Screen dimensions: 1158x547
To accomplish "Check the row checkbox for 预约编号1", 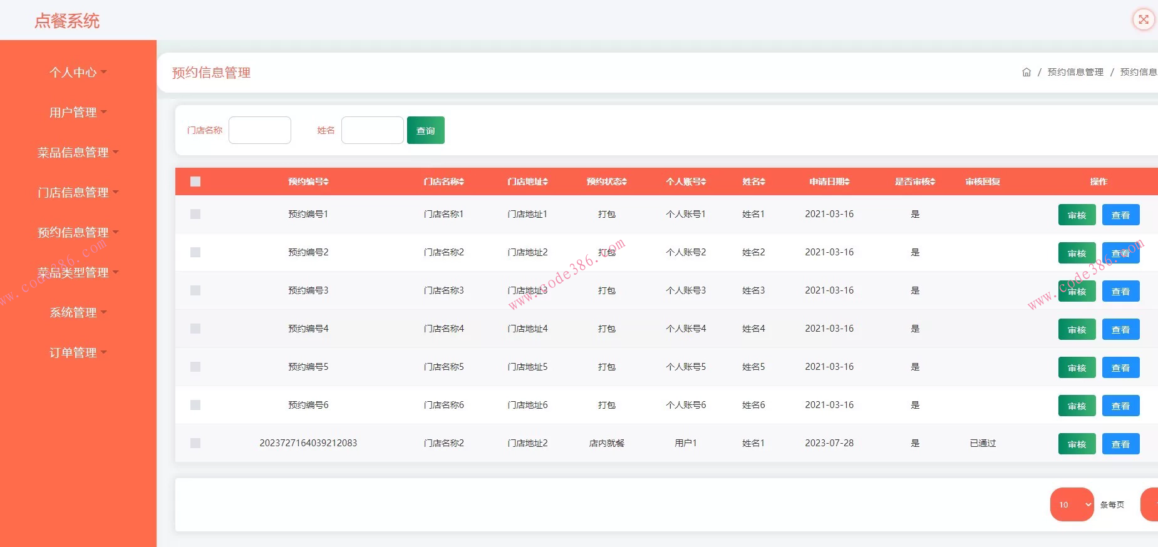I will (x=195, y=214).
